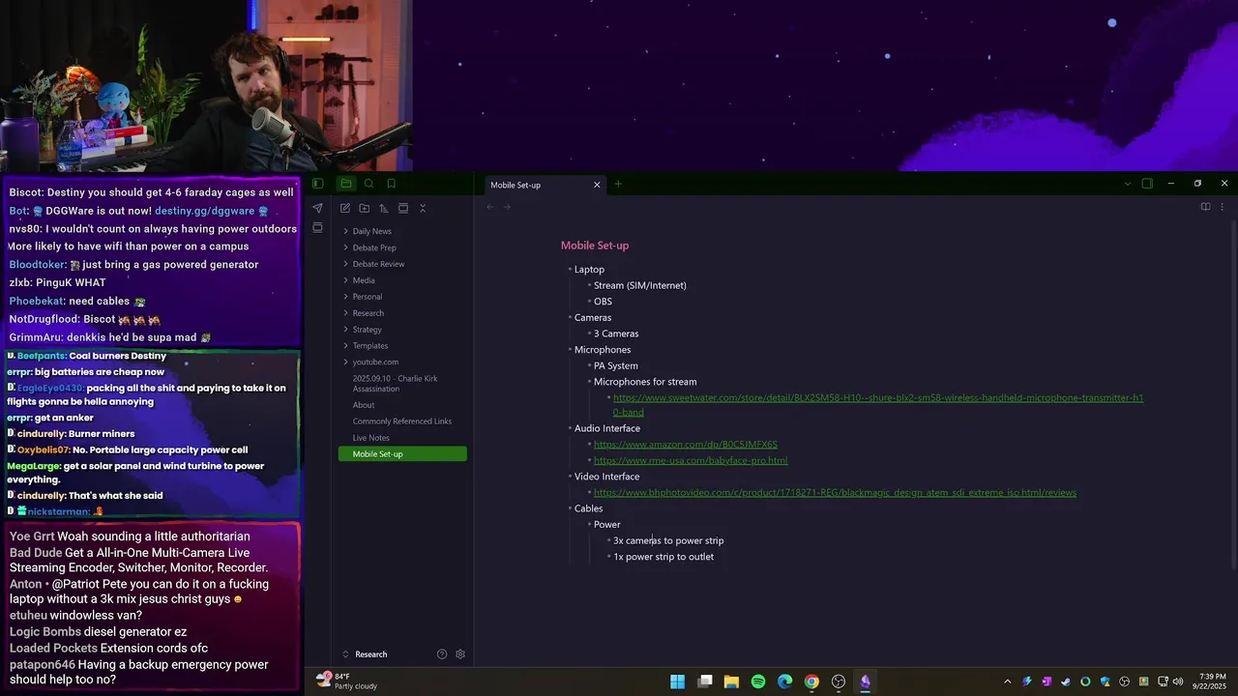Open the Search pane icon
The height and width of the screenshot is (696, 1238).
coord(368,184)
